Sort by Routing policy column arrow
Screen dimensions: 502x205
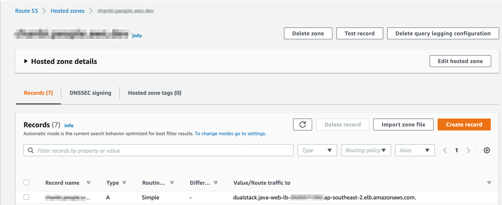[x=172, y=183]
